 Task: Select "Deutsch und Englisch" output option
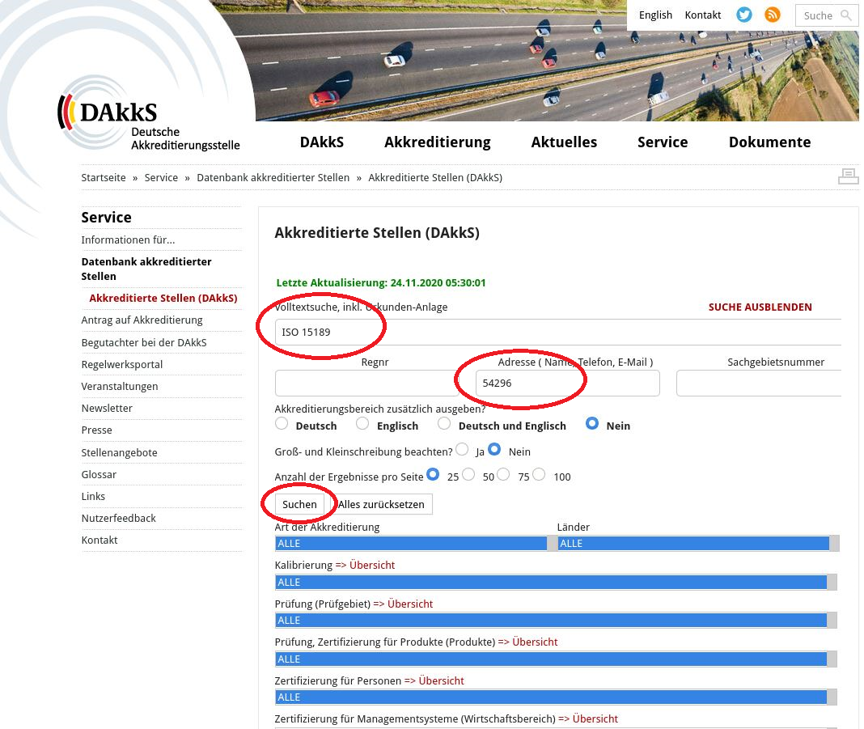click(444, 424)
